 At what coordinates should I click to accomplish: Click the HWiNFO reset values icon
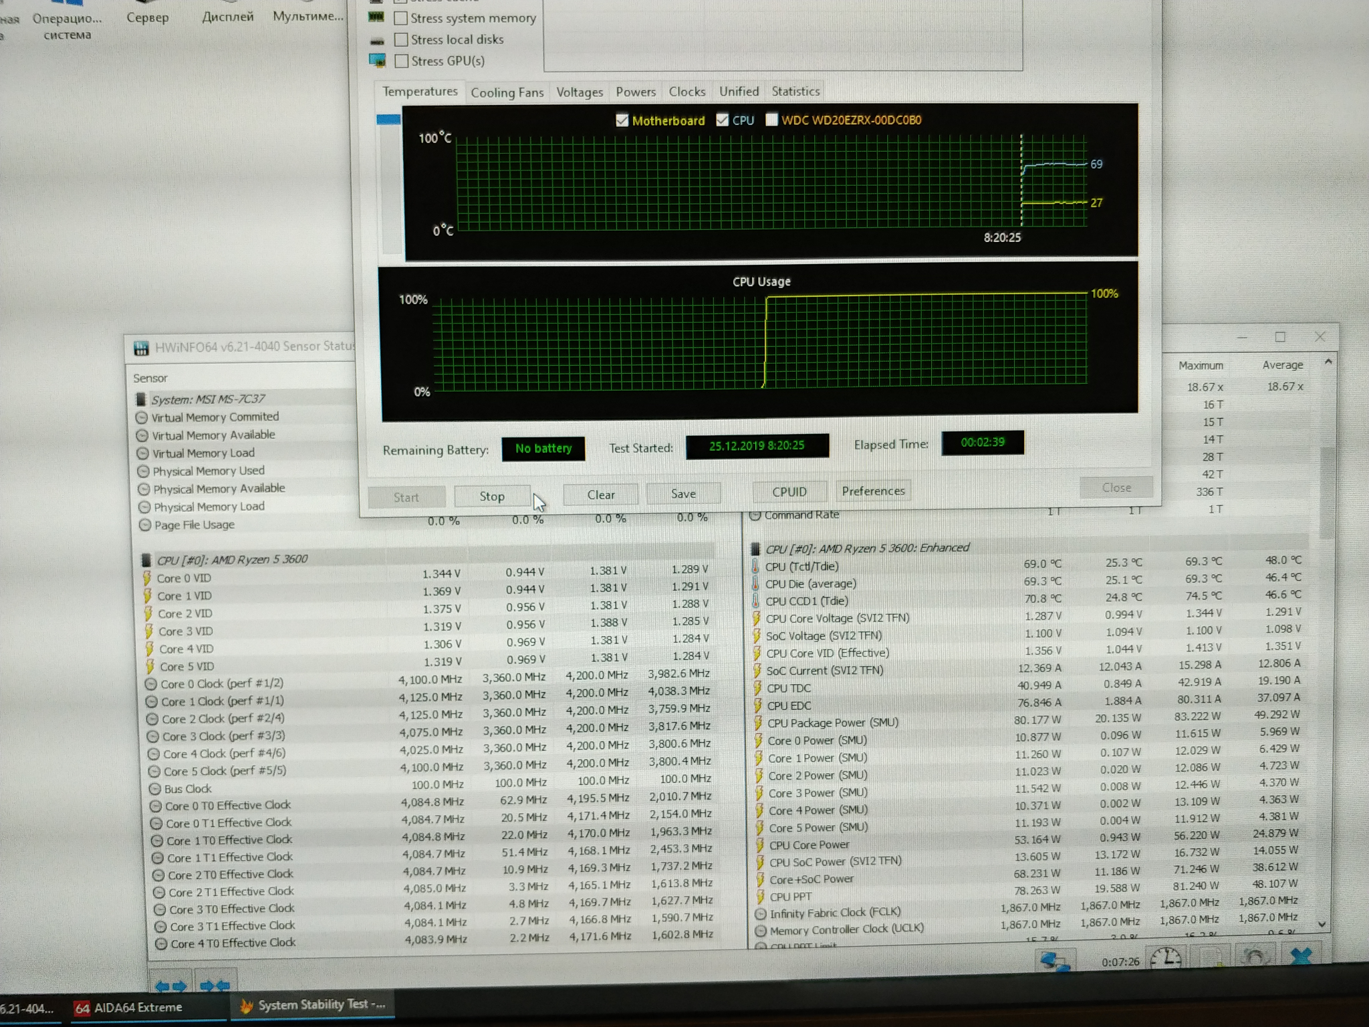(x=1255, y=957)
